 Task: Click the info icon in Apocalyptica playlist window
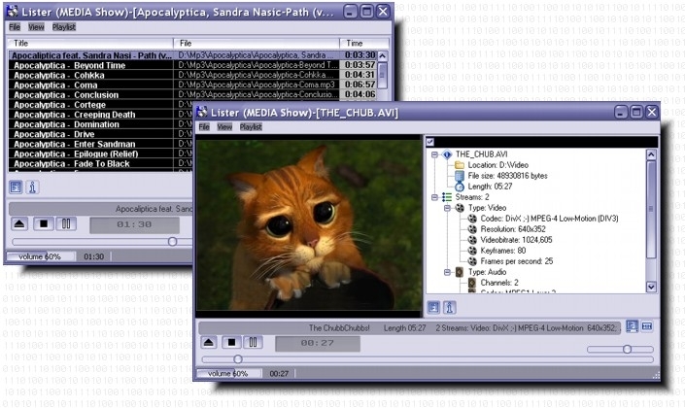[x=32, y=187]
